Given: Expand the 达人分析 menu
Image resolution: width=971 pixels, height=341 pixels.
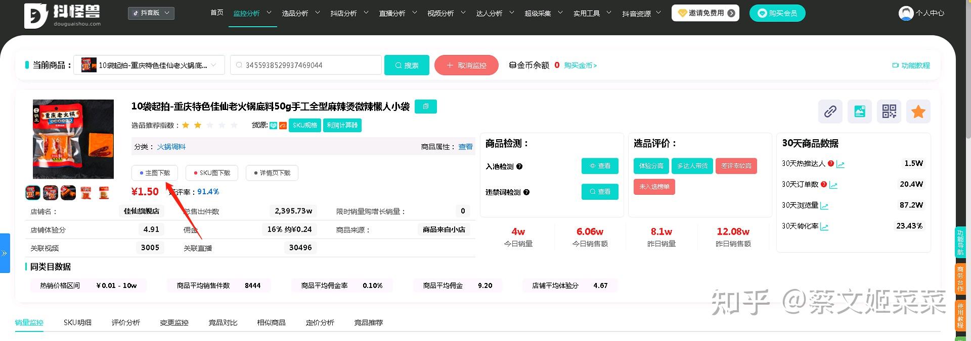Looking at the screenshot, I should point(495,14).
